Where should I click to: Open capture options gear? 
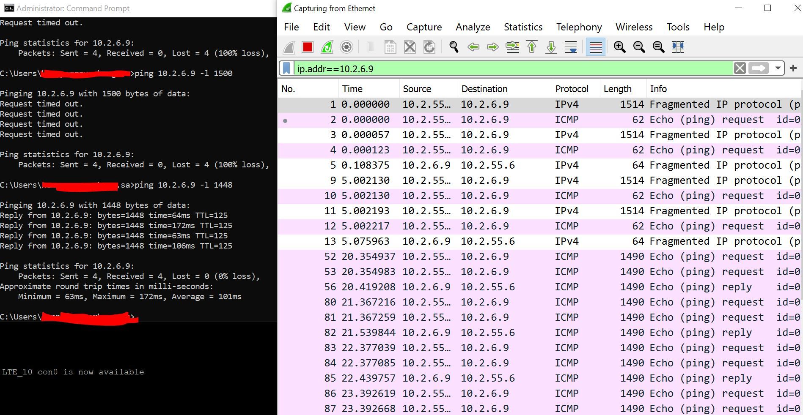[346, 47]
